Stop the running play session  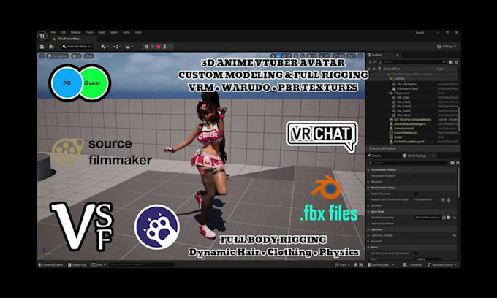159,47
